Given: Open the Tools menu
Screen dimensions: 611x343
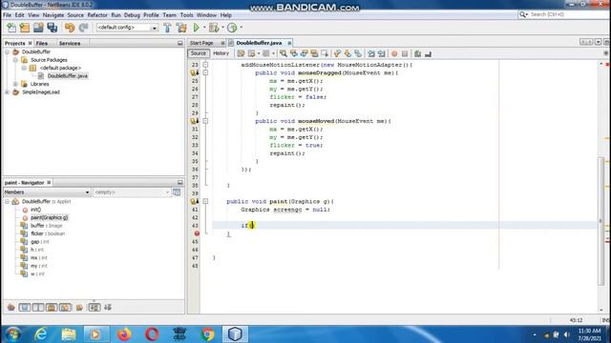Looking at the screenshot, I should (x=187, y=15).
